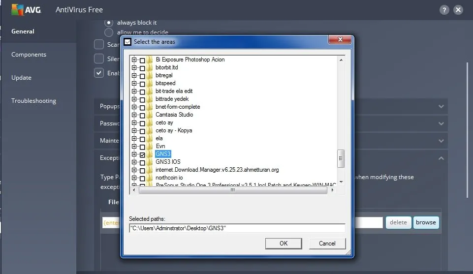Expand the bitspeed tree node
The image size is (473, 274).
134,83
